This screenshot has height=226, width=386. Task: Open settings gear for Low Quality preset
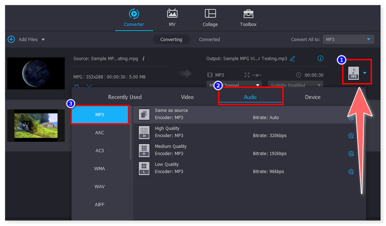pyautogui.click(x=351, y=171)
